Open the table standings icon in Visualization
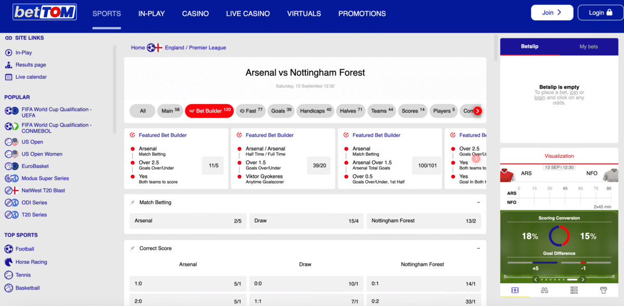This screenshot has height=306, width=624. (574, 290)
